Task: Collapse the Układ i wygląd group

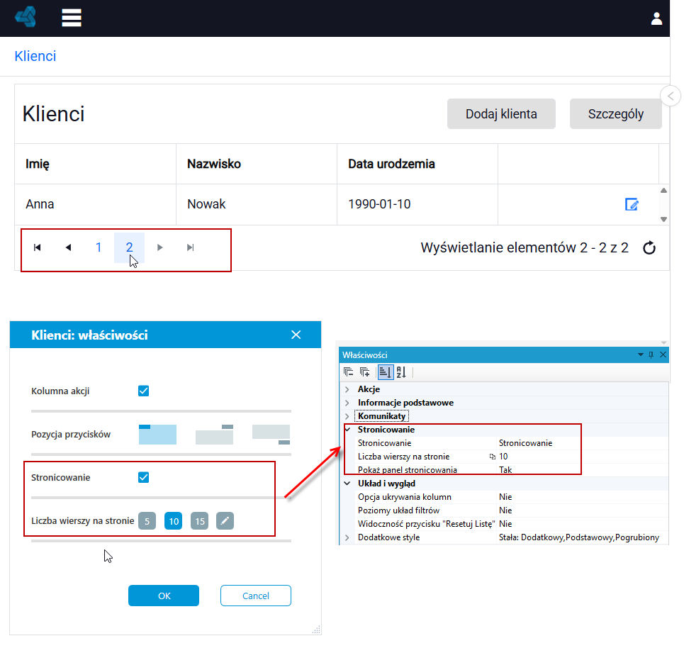Action: [x=347, y=484]
